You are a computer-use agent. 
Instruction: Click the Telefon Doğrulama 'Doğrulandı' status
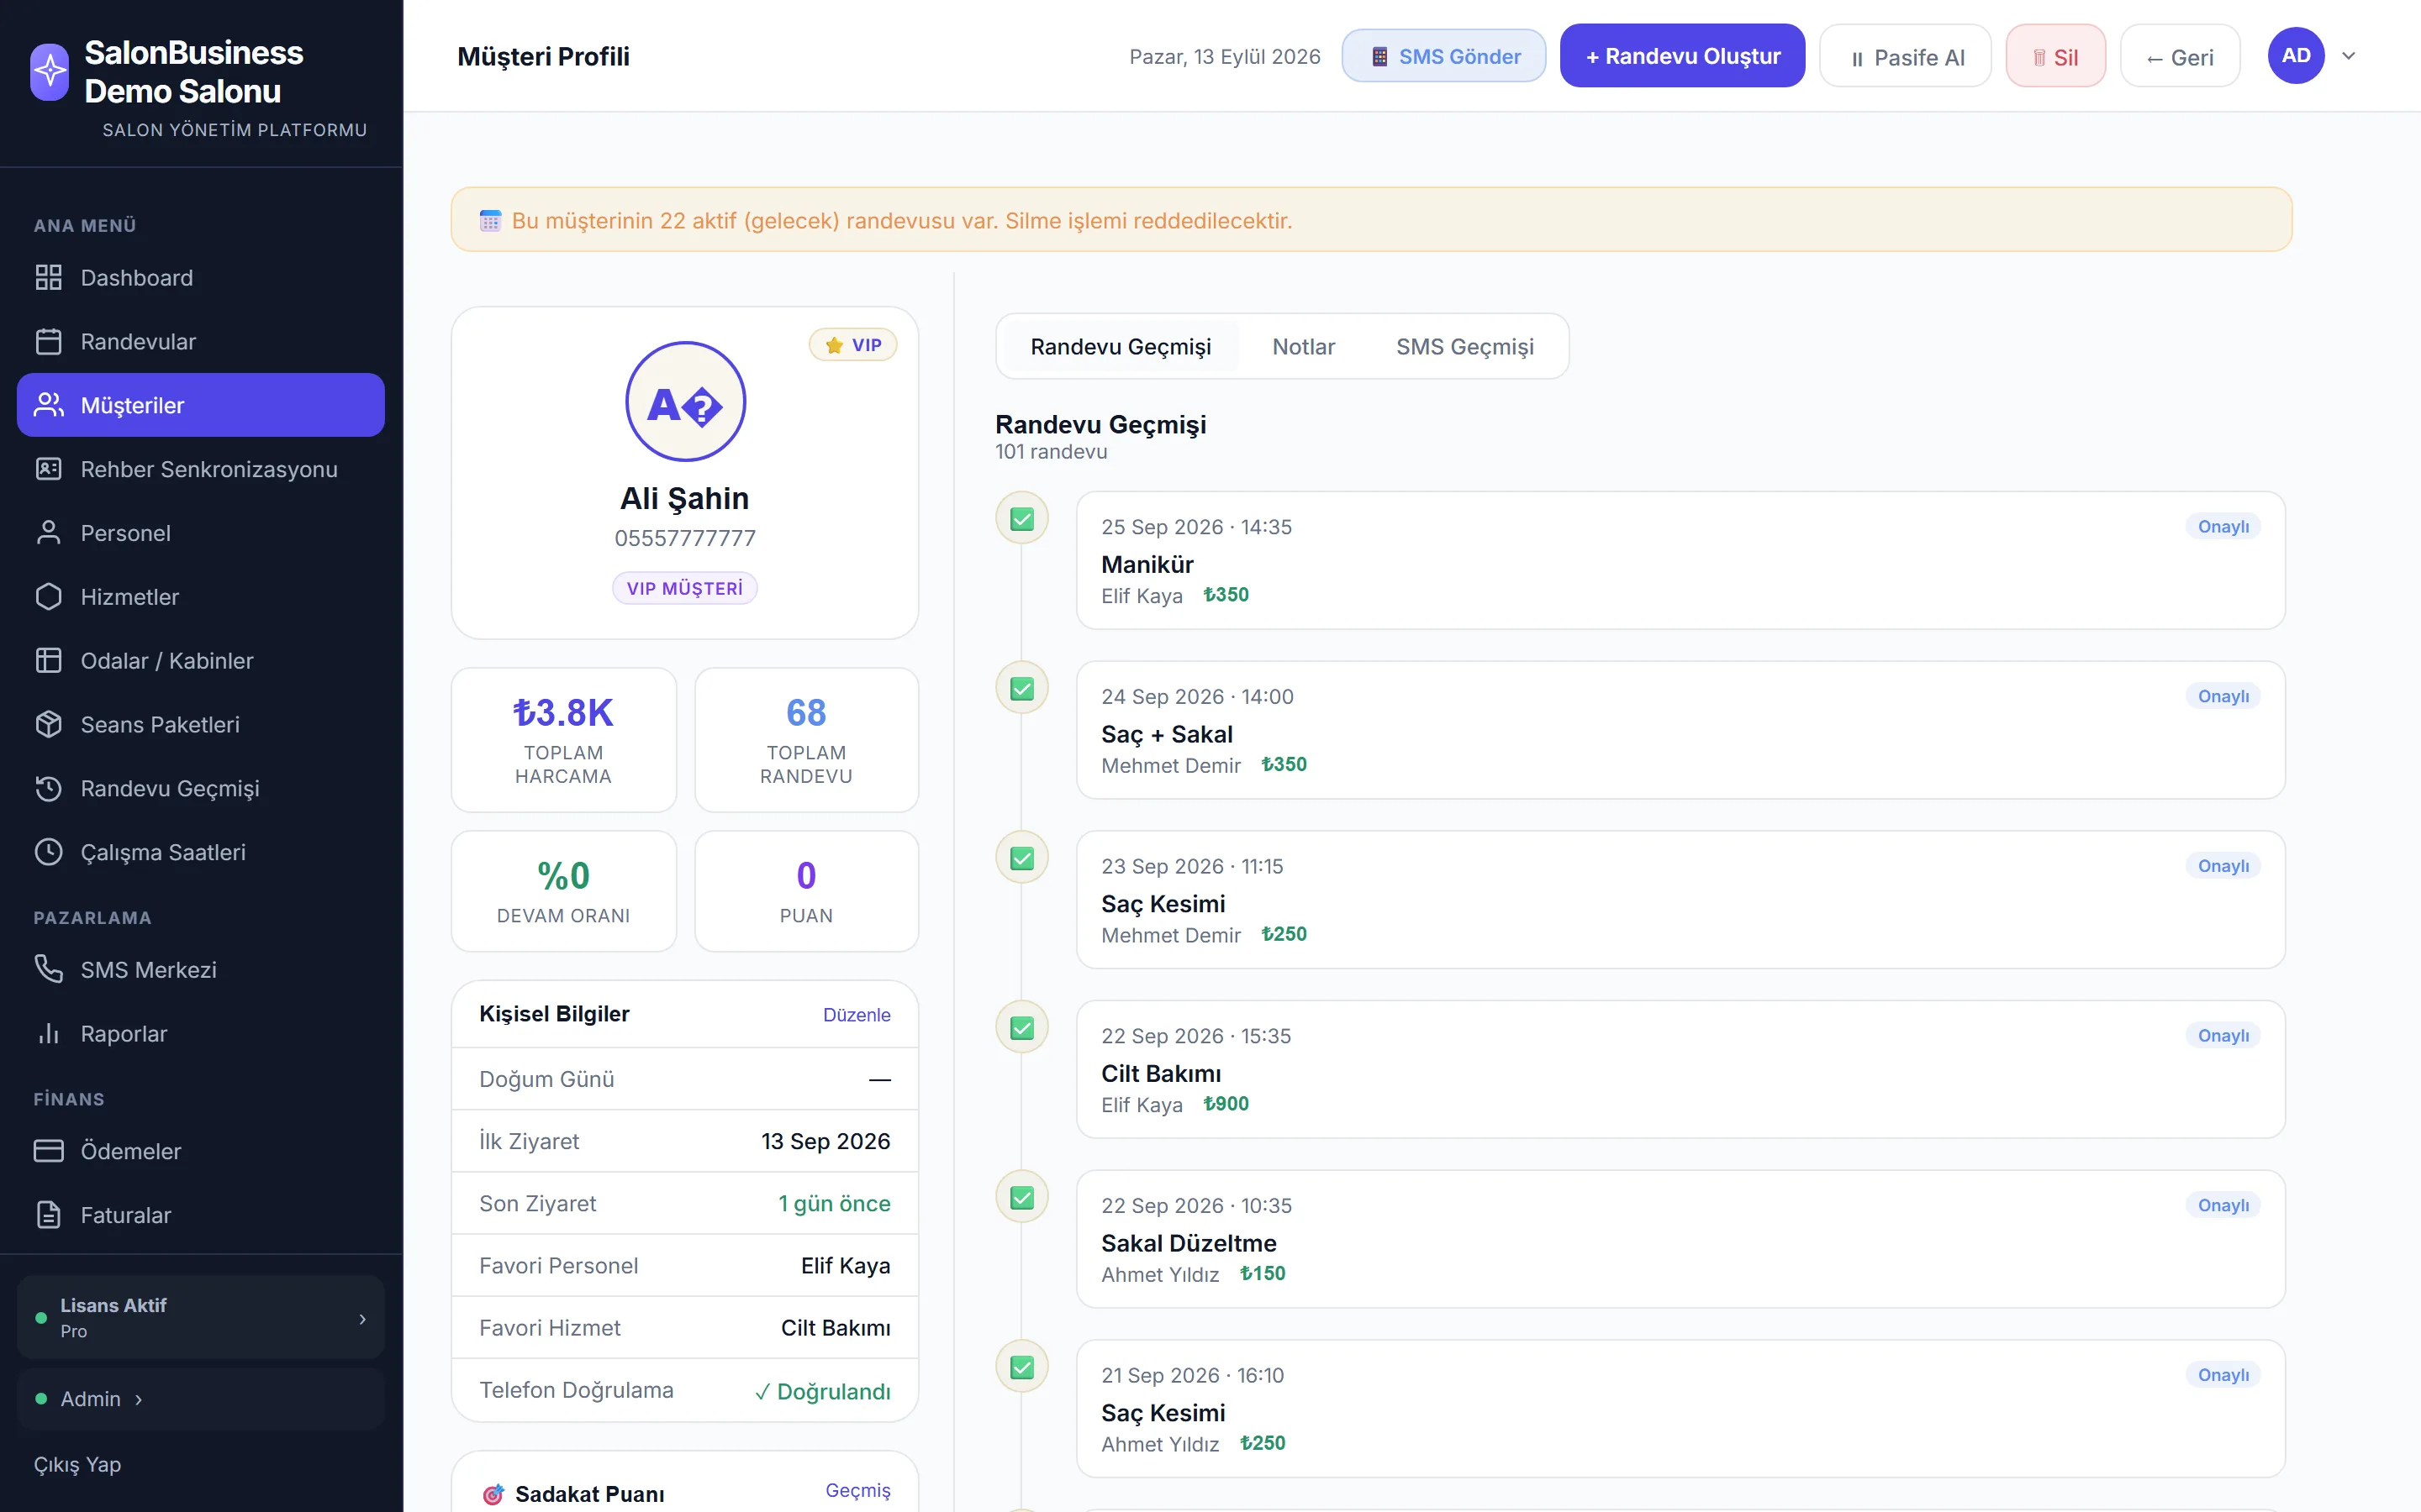click(x=822, y=1391)
